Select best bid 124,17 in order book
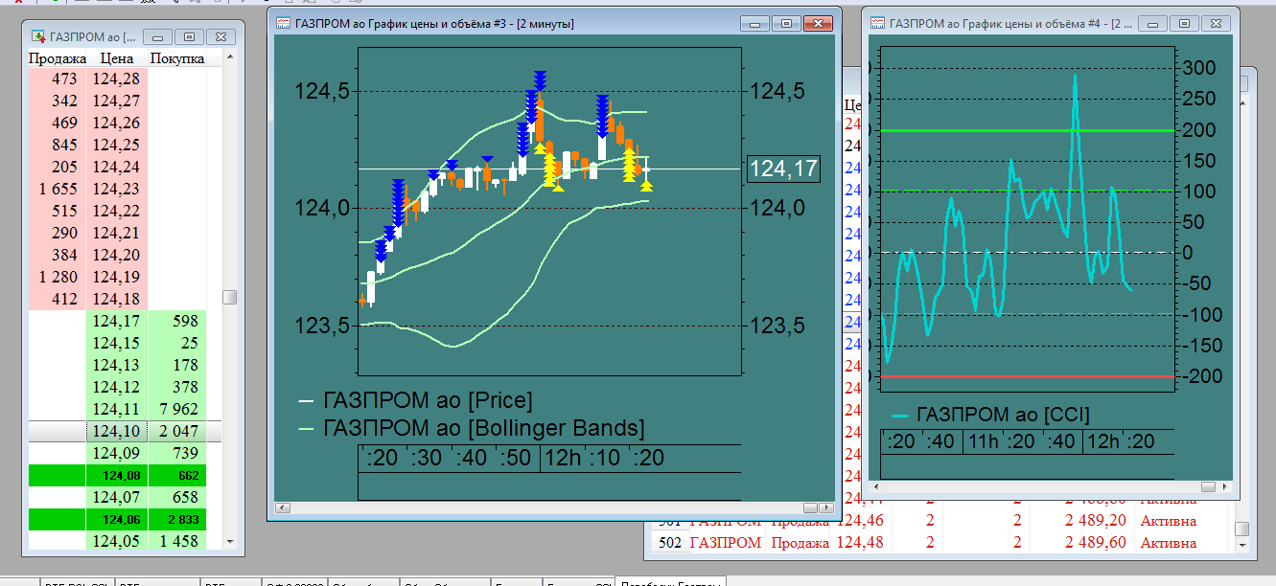1276x586 pixels. tap(117, 321)
